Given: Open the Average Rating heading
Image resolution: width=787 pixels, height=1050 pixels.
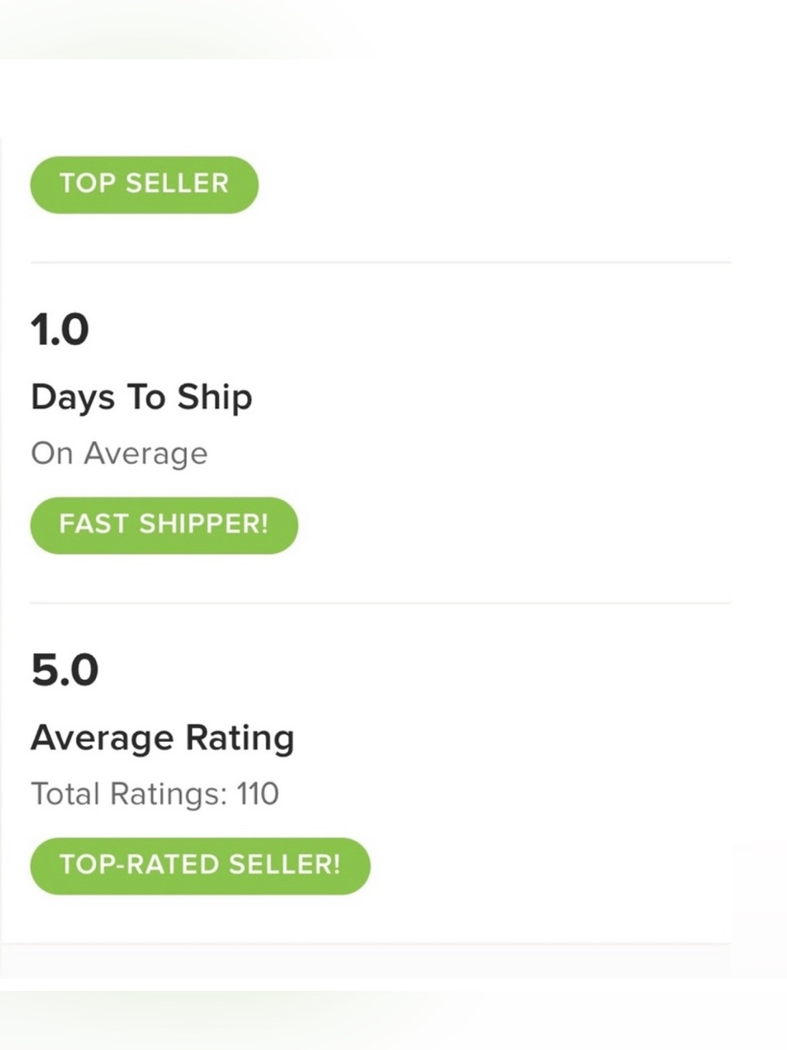Looking at the screenshot, I should point(163,739).
